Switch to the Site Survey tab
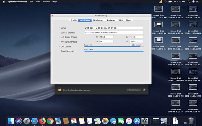 point(98,20)
